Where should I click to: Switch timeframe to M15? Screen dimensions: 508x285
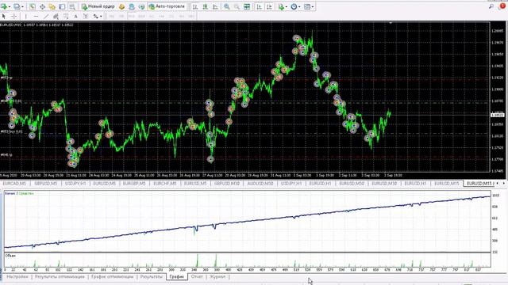131,16
